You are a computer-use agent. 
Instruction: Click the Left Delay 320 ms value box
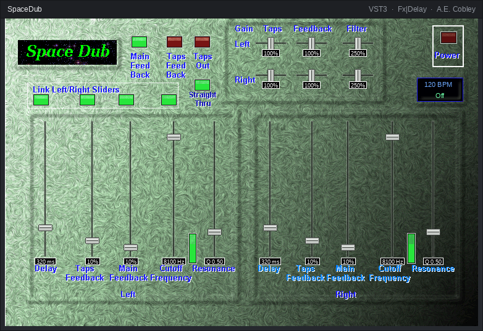45,261
